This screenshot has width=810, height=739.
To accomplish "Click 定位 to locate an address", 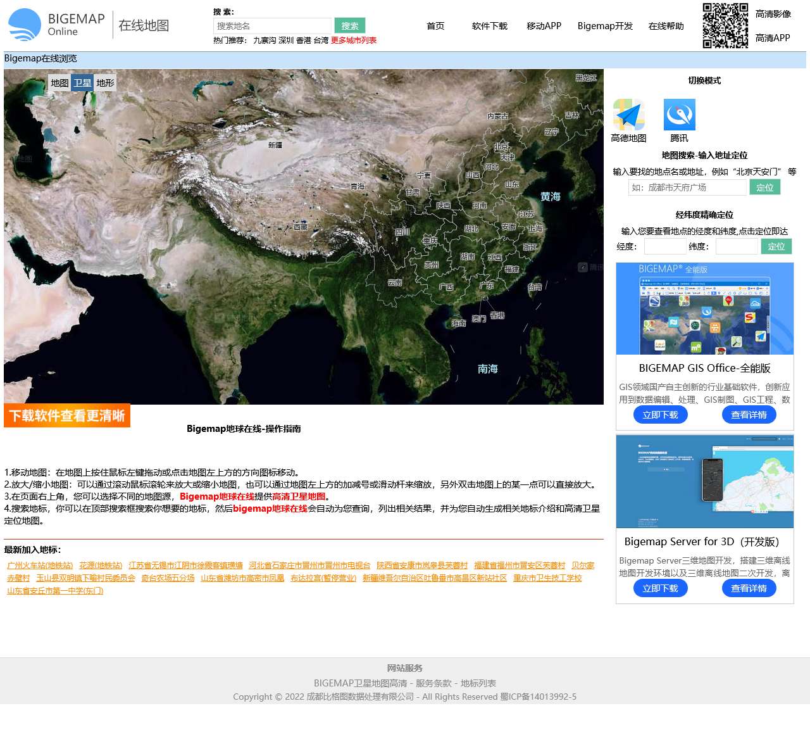I will point(765,187).
